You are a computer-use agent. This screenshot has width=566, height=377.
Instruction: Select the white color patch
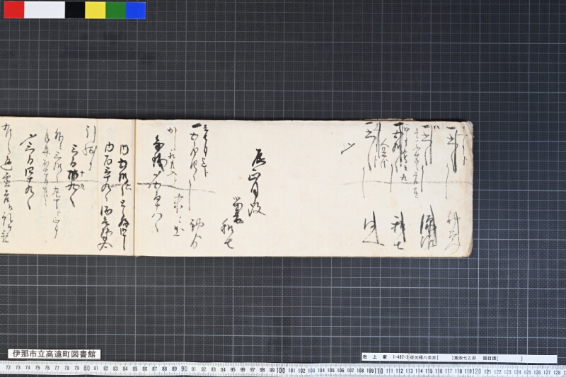coord(45,10)
